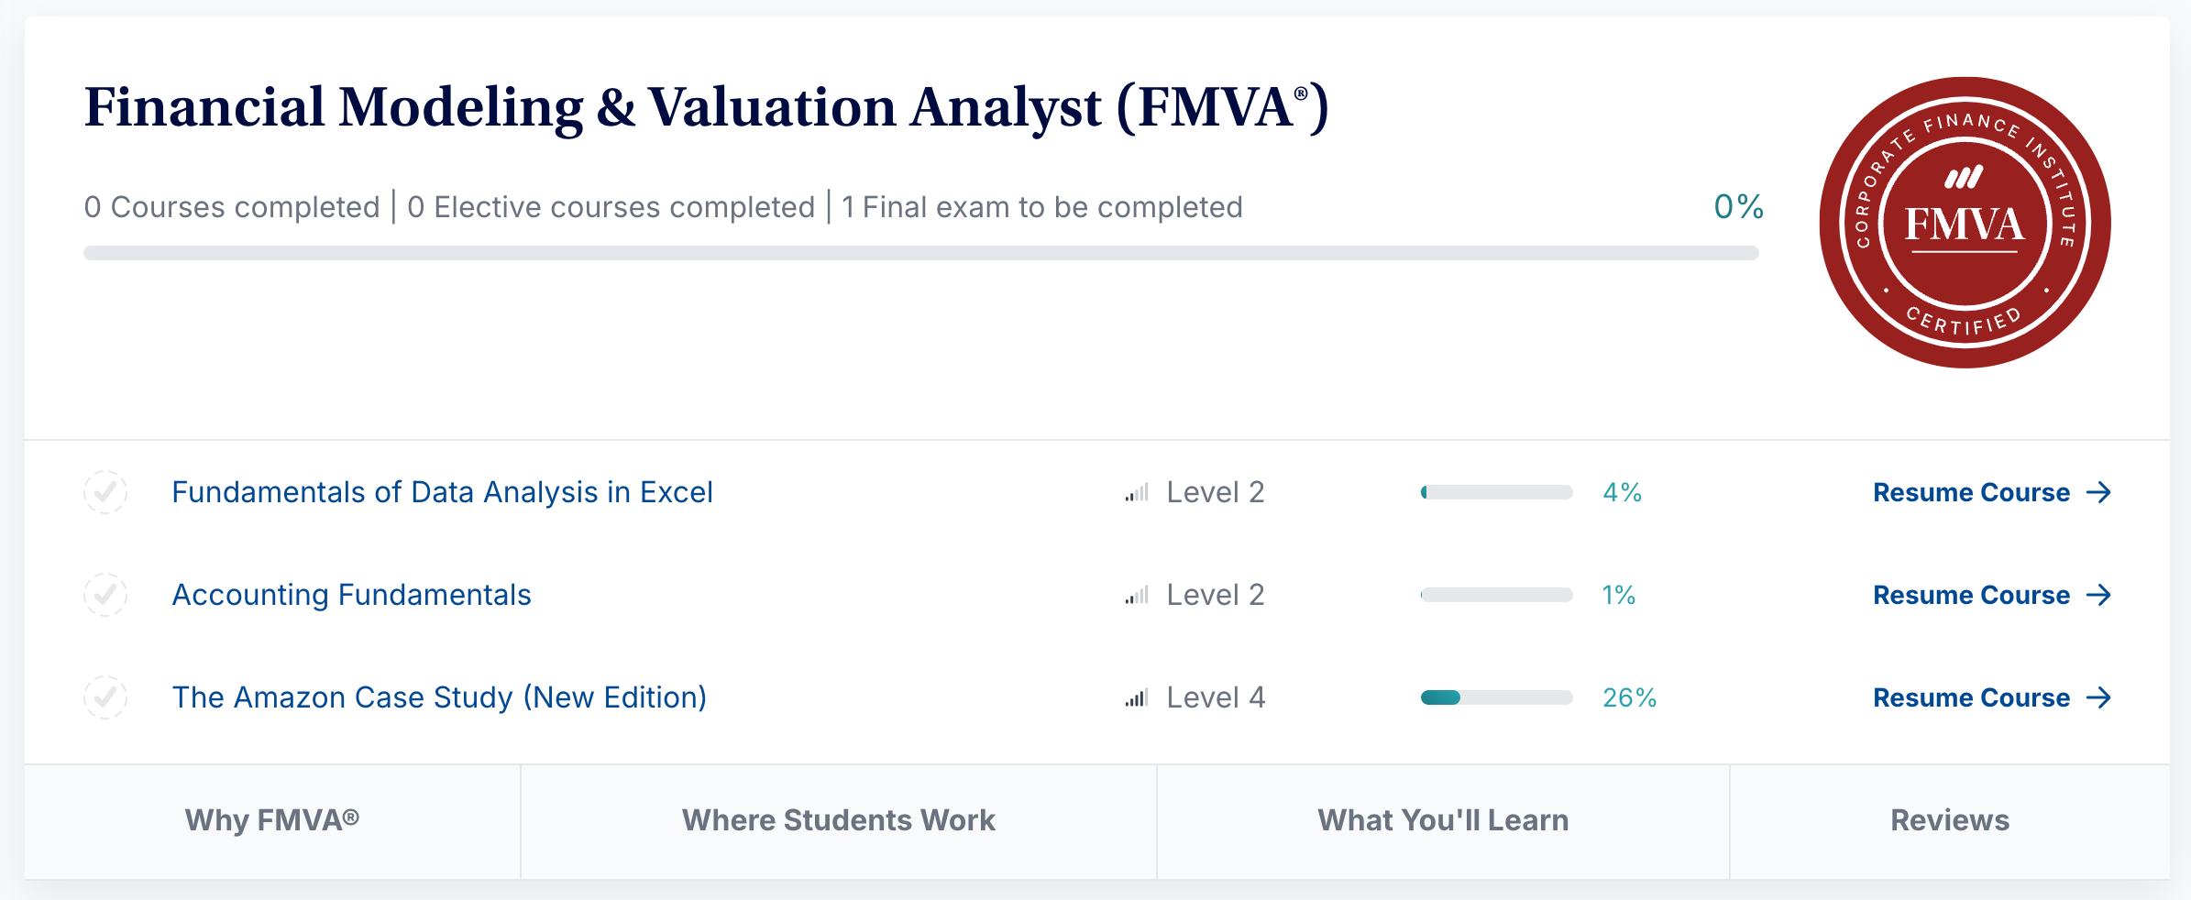Click the arrow next to Data Analysis Resume Course

point(2098,493)
